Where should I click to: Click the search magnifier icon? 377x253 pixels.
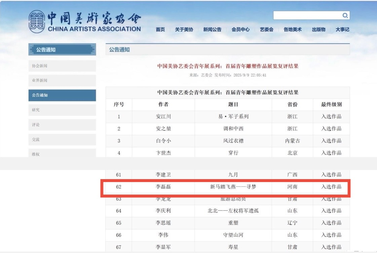pos(345,15)
